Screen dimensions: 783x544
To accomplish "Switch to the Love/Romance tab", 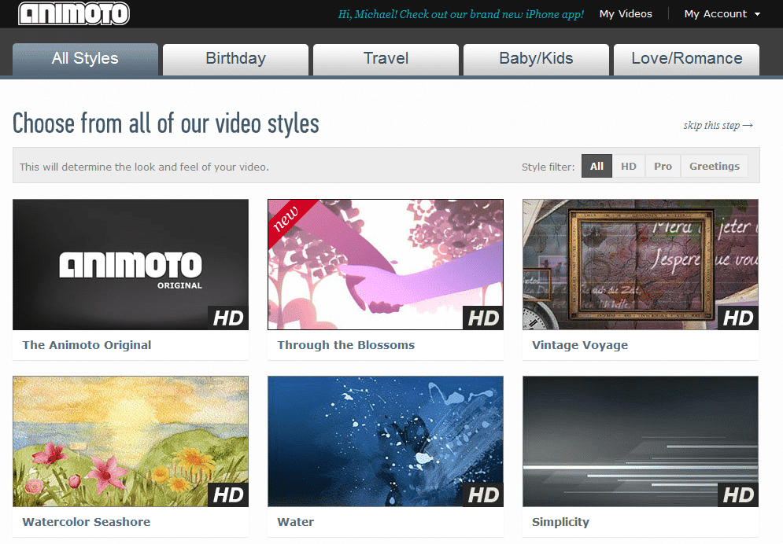I will [687, 59].
